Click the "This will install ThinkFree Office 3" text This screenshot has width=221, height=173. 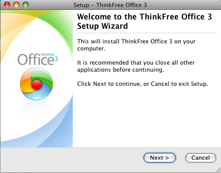point(136,45)
